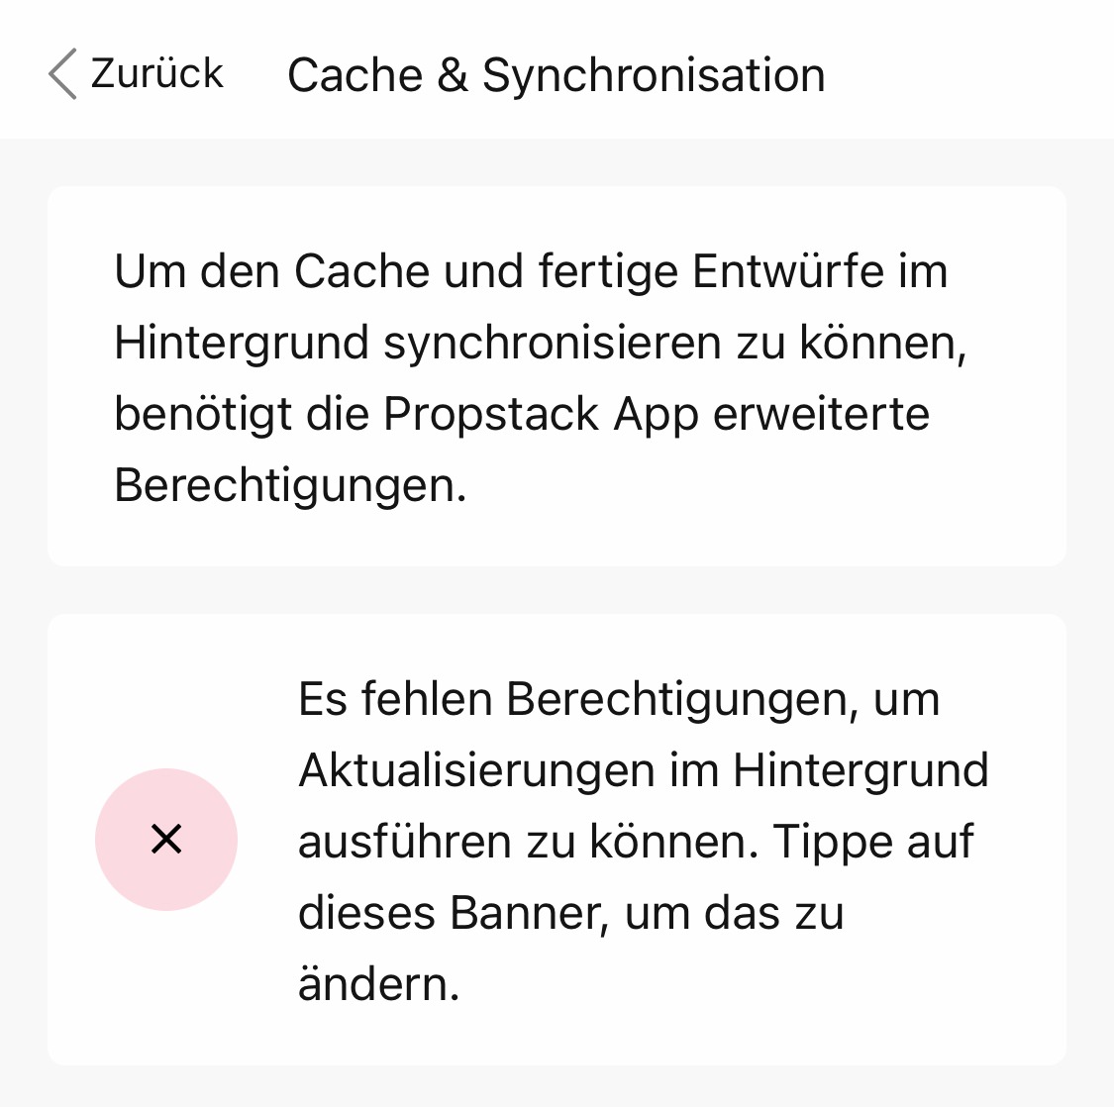
Task: Go back using the Zurück label
Action: (x=157, y=73)
